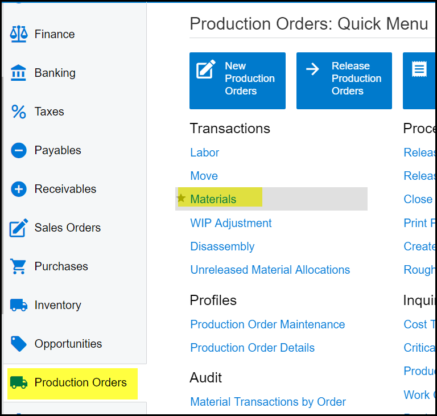
Task: Click the Payables minus circle icon
Action: [x=19, y=150]
